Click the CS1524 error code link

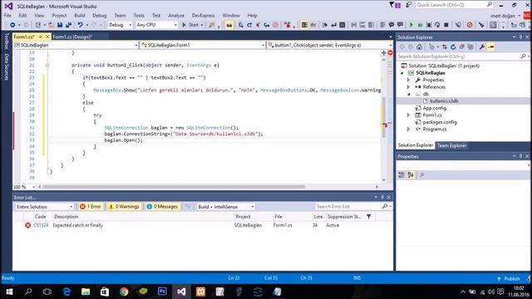tap(41, 225)
